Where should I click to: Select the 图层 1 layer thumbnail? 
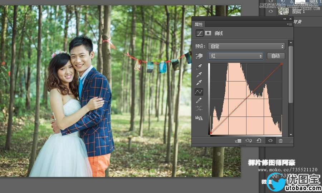(x=283, y=11)
